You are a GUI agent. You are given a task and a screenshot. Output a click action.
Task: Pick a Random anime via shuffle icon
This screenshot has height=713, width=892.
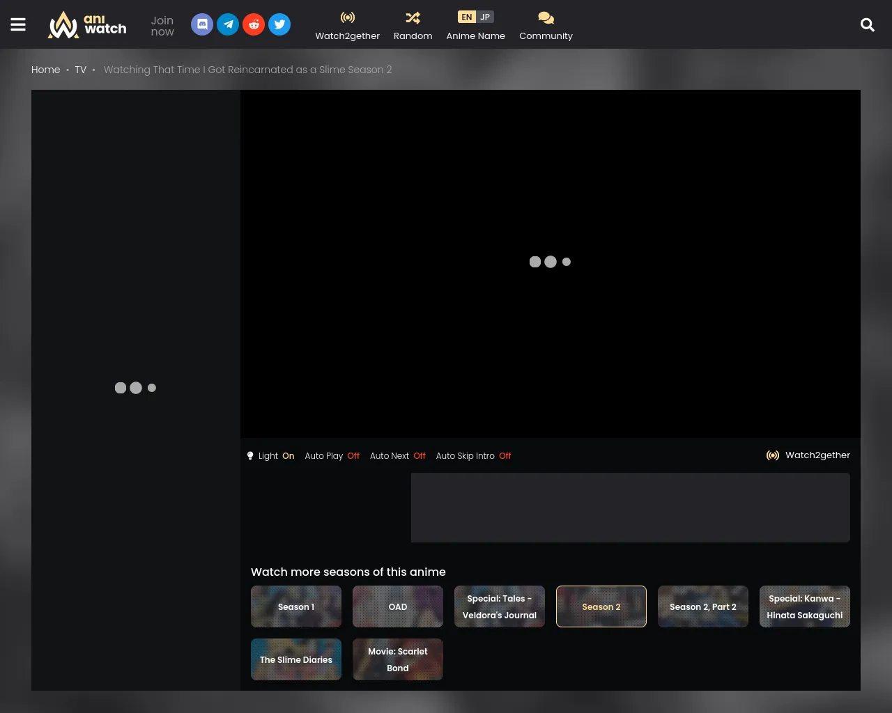point(413,25)
